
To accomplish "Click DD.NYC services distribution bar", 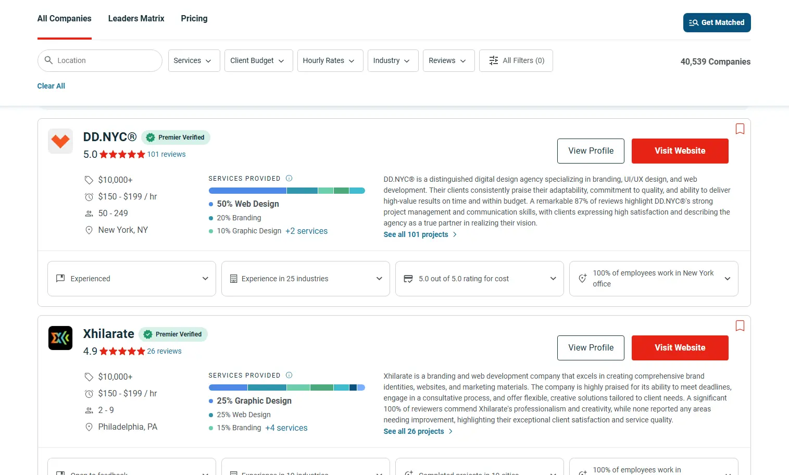I will (287, 191).
